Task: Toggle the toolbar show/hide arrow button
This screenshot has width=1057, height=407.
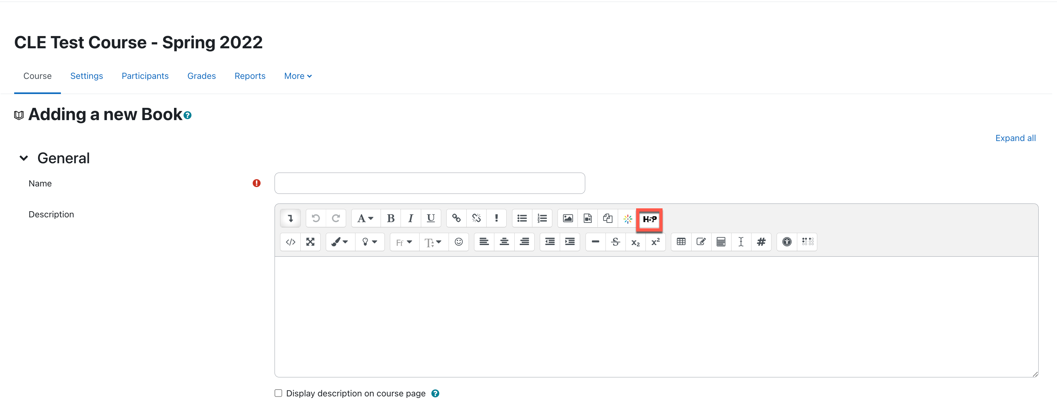Action: [290, 218]
